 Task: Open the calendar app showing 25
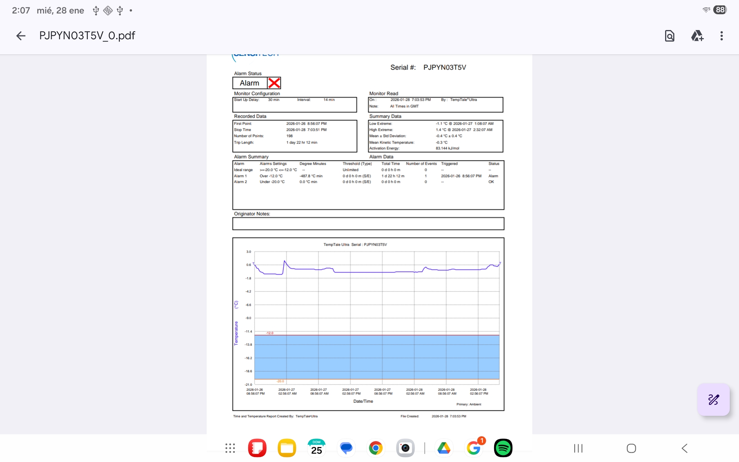point(316,448)
